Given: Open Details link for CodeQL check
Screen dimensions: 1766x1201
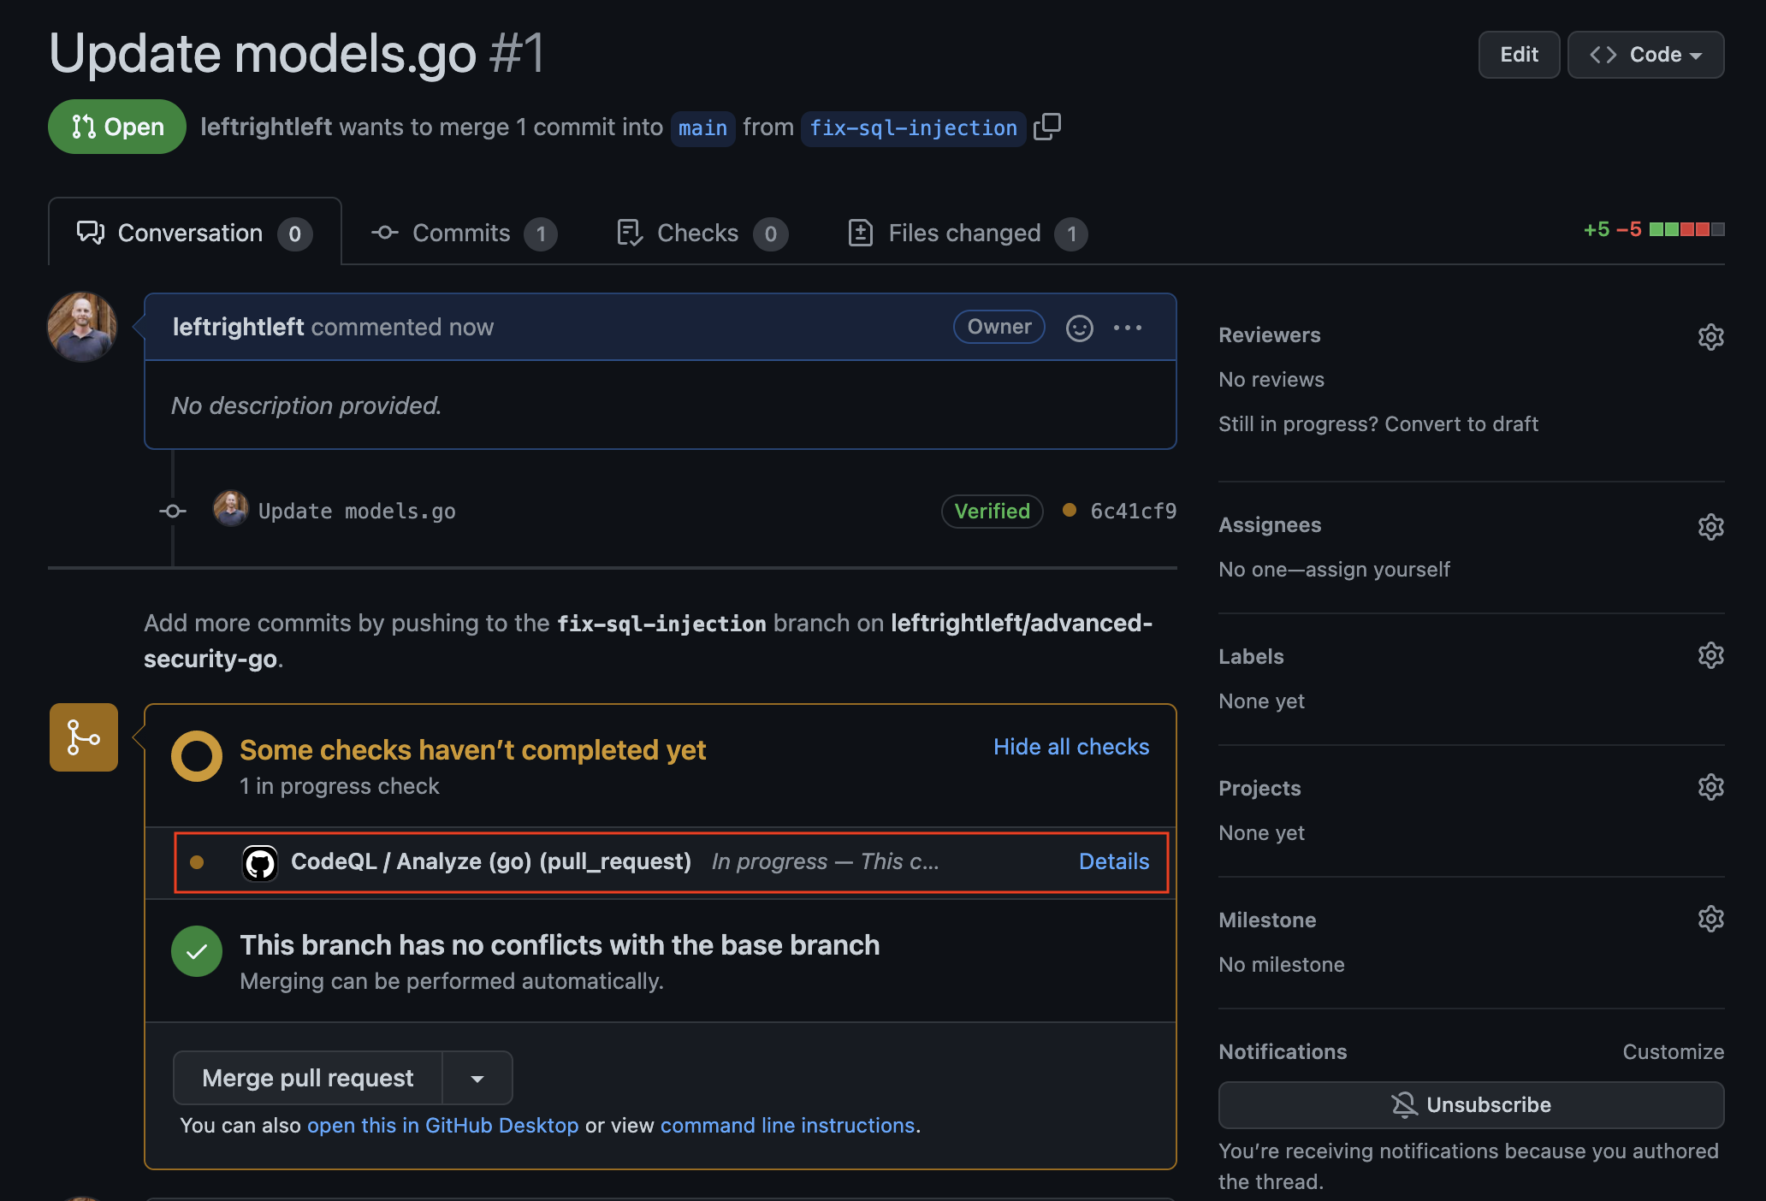Looking at the screenshot, I should pos(1113,861).
